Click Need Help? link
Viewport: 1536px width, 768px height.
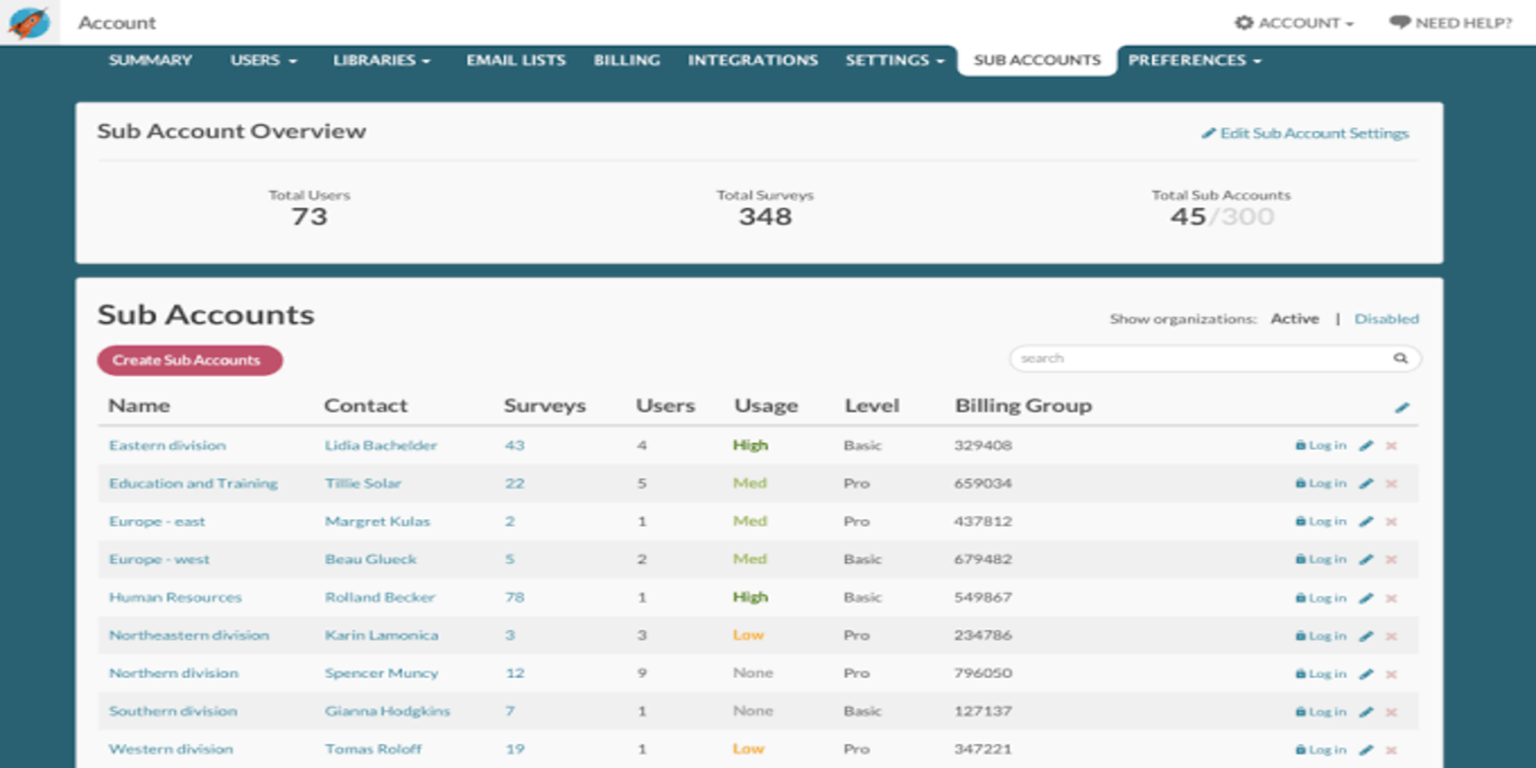[x=1450, y=23]
